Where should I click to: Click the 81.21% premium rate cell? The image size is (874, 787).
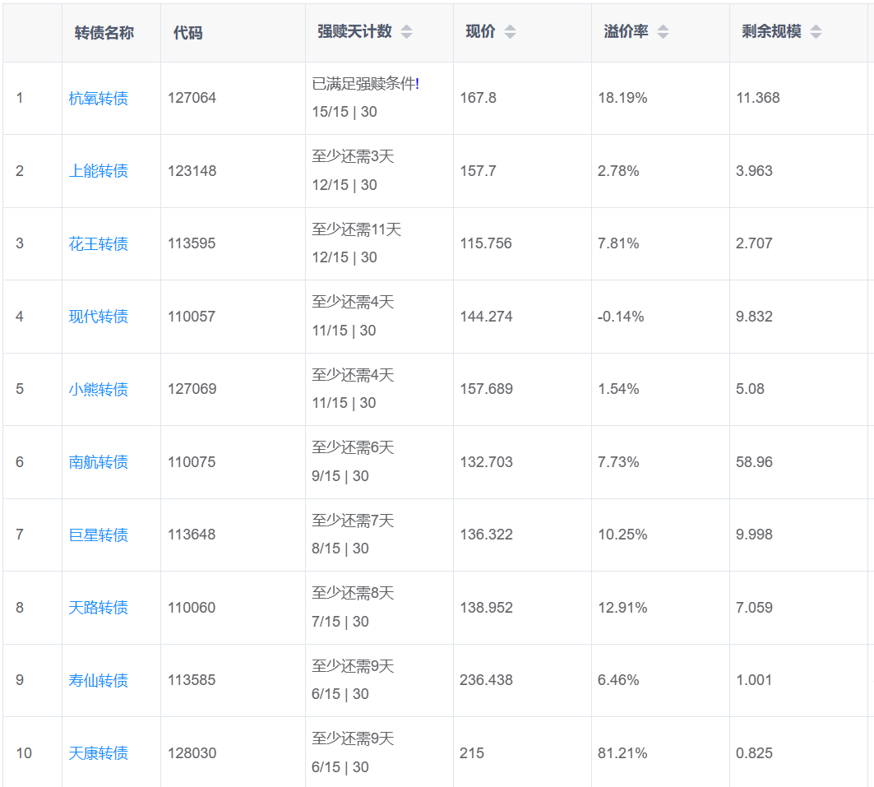pyautogui.click(x=622, y=753)
